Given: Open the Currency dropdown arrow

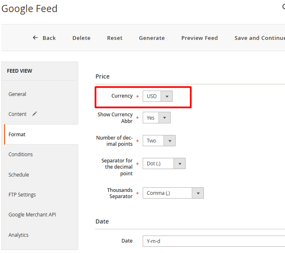Looking at the screenshot, I should tap(167, 96).
